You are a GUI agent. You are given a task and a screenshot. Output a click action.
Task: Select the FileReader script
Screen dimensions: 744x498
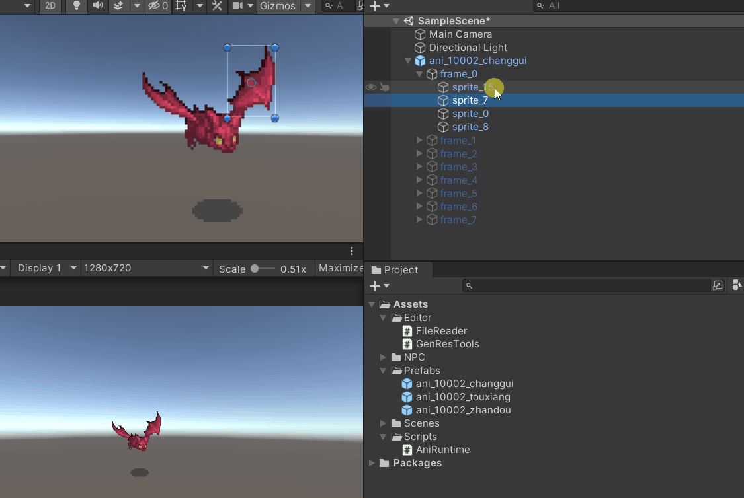(441, 331)
